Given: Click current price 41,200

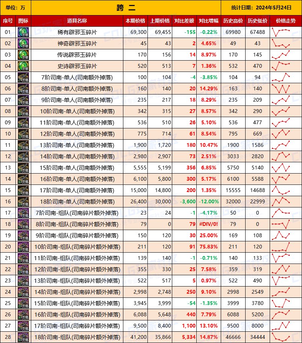Looking at the screenshot, I should coord(135,337).
